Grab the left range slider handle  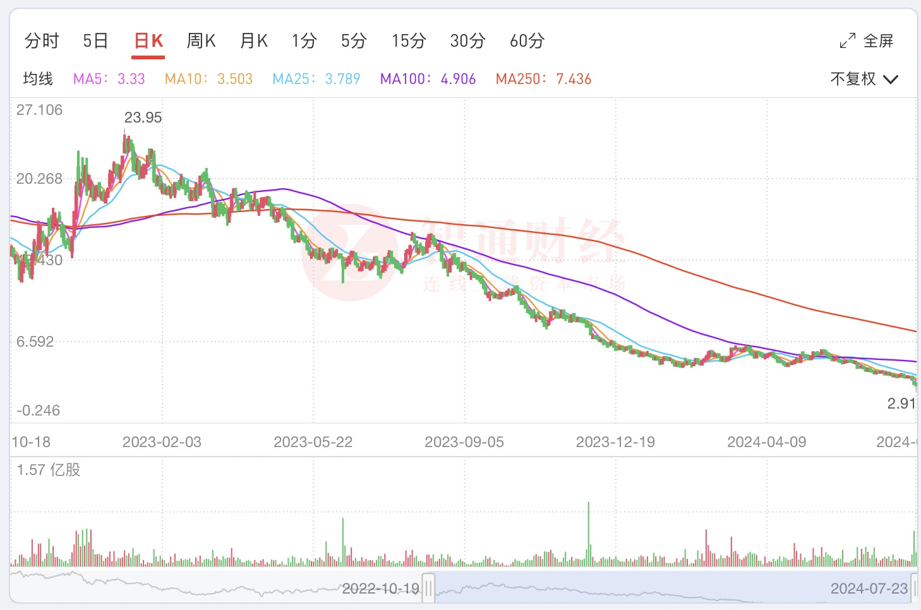(x=429, y=589)
